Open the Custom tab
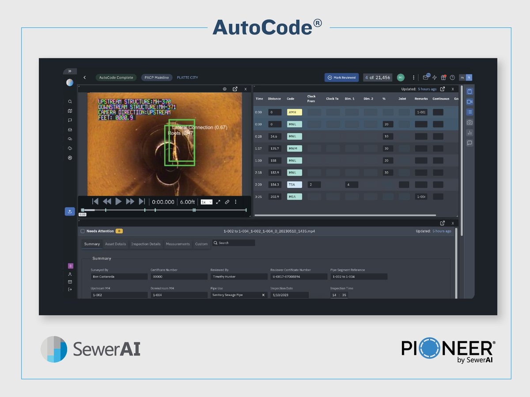Viewport: 530px width, 397px height. (x=201, y=244)
